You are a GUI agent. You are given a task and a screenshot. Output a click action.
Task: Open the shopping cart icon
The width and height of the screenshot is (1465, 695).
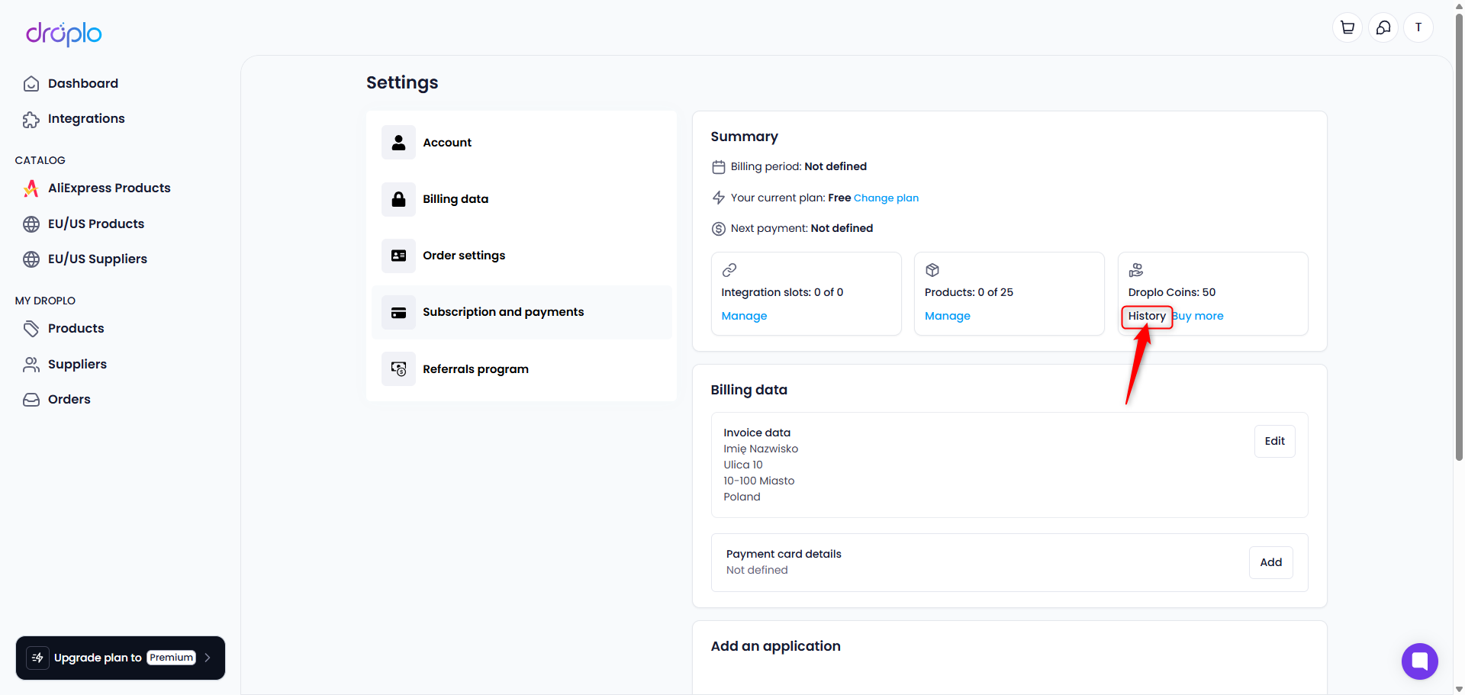pyautogui.click(x=1347, y=27)
